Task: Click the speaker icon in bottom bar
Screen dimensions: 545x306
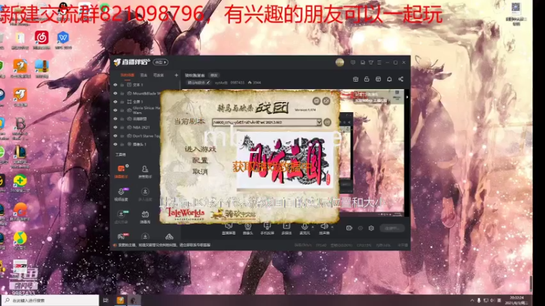Action: [324, 226]
